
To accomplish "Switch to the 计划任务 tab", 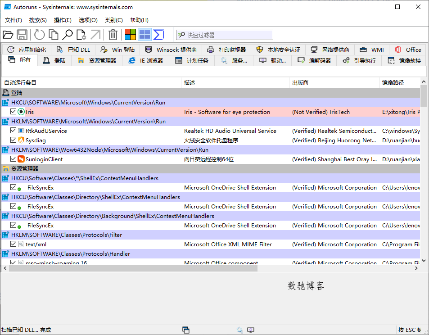I will pyautogui.click(x=192, y=60).
